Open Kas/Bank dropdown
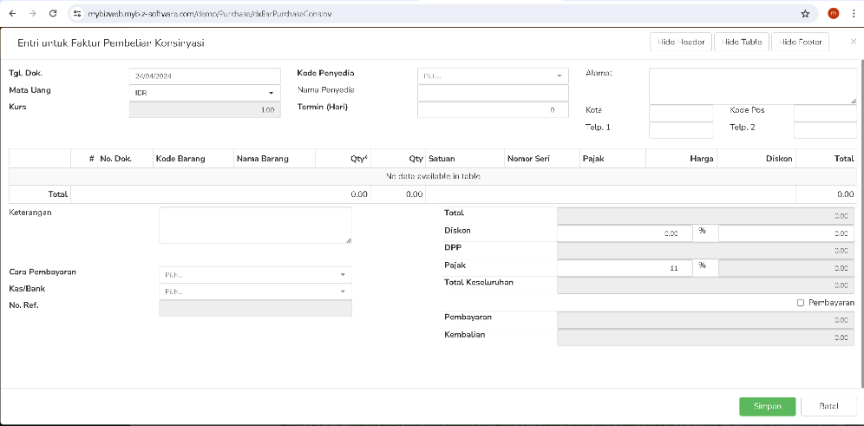 coord(255,292)
